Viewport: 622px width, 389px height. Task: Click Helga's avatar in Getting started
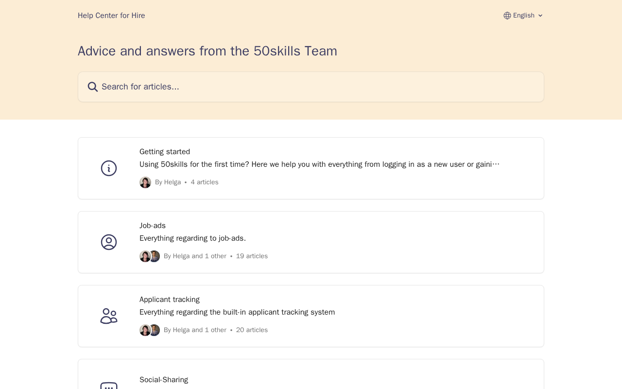145,182
